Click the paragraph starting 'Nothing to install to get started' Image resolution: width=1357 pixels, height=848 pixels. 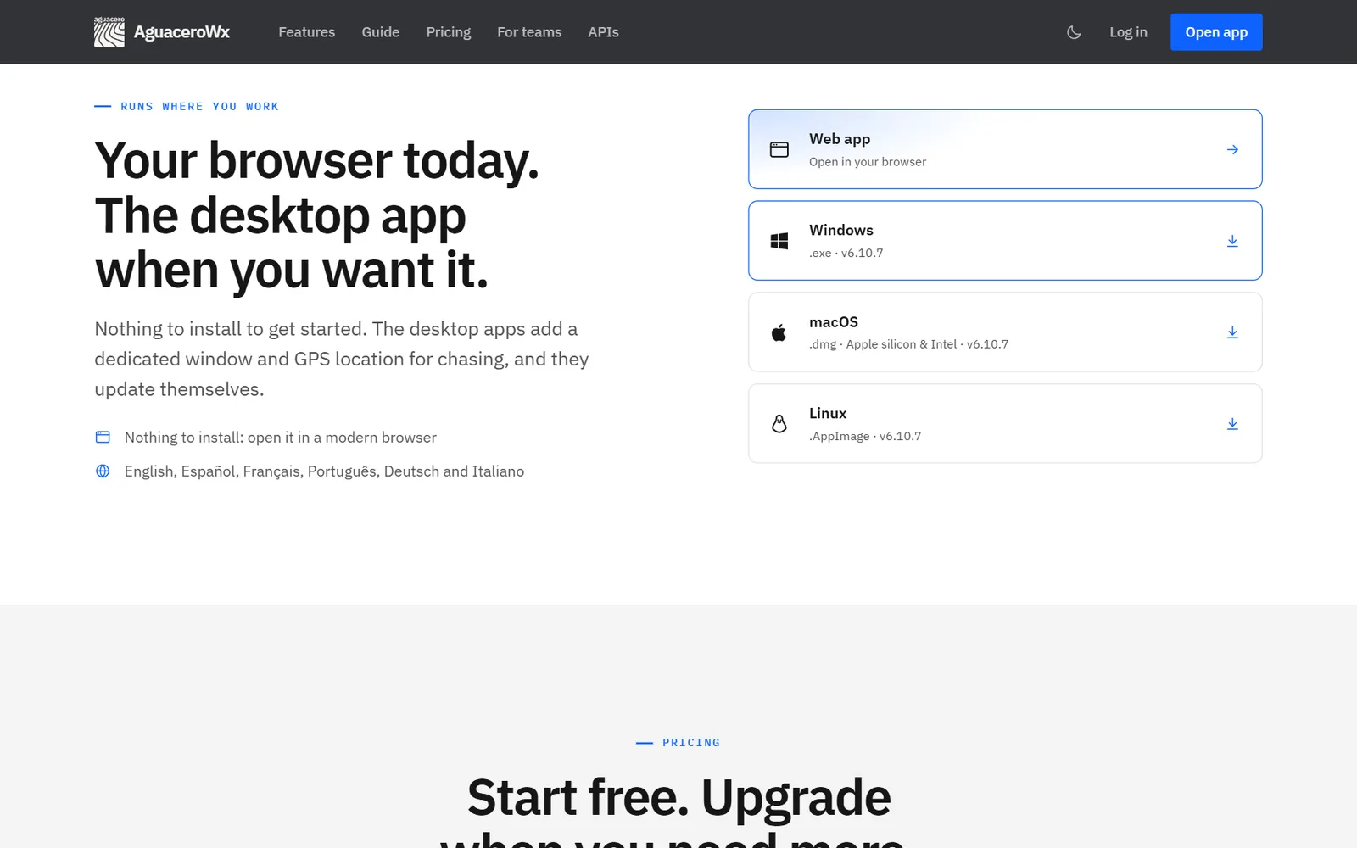pyautogui.click(x=342, y=359)
